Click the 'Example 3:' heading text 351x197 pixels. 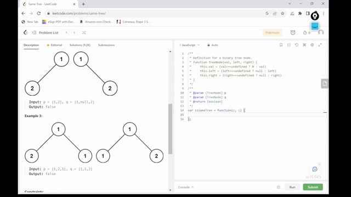tap(33, 116)
